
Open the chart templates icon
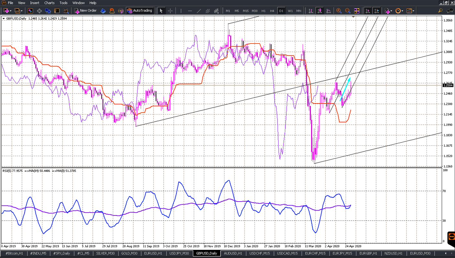(409, 11)
